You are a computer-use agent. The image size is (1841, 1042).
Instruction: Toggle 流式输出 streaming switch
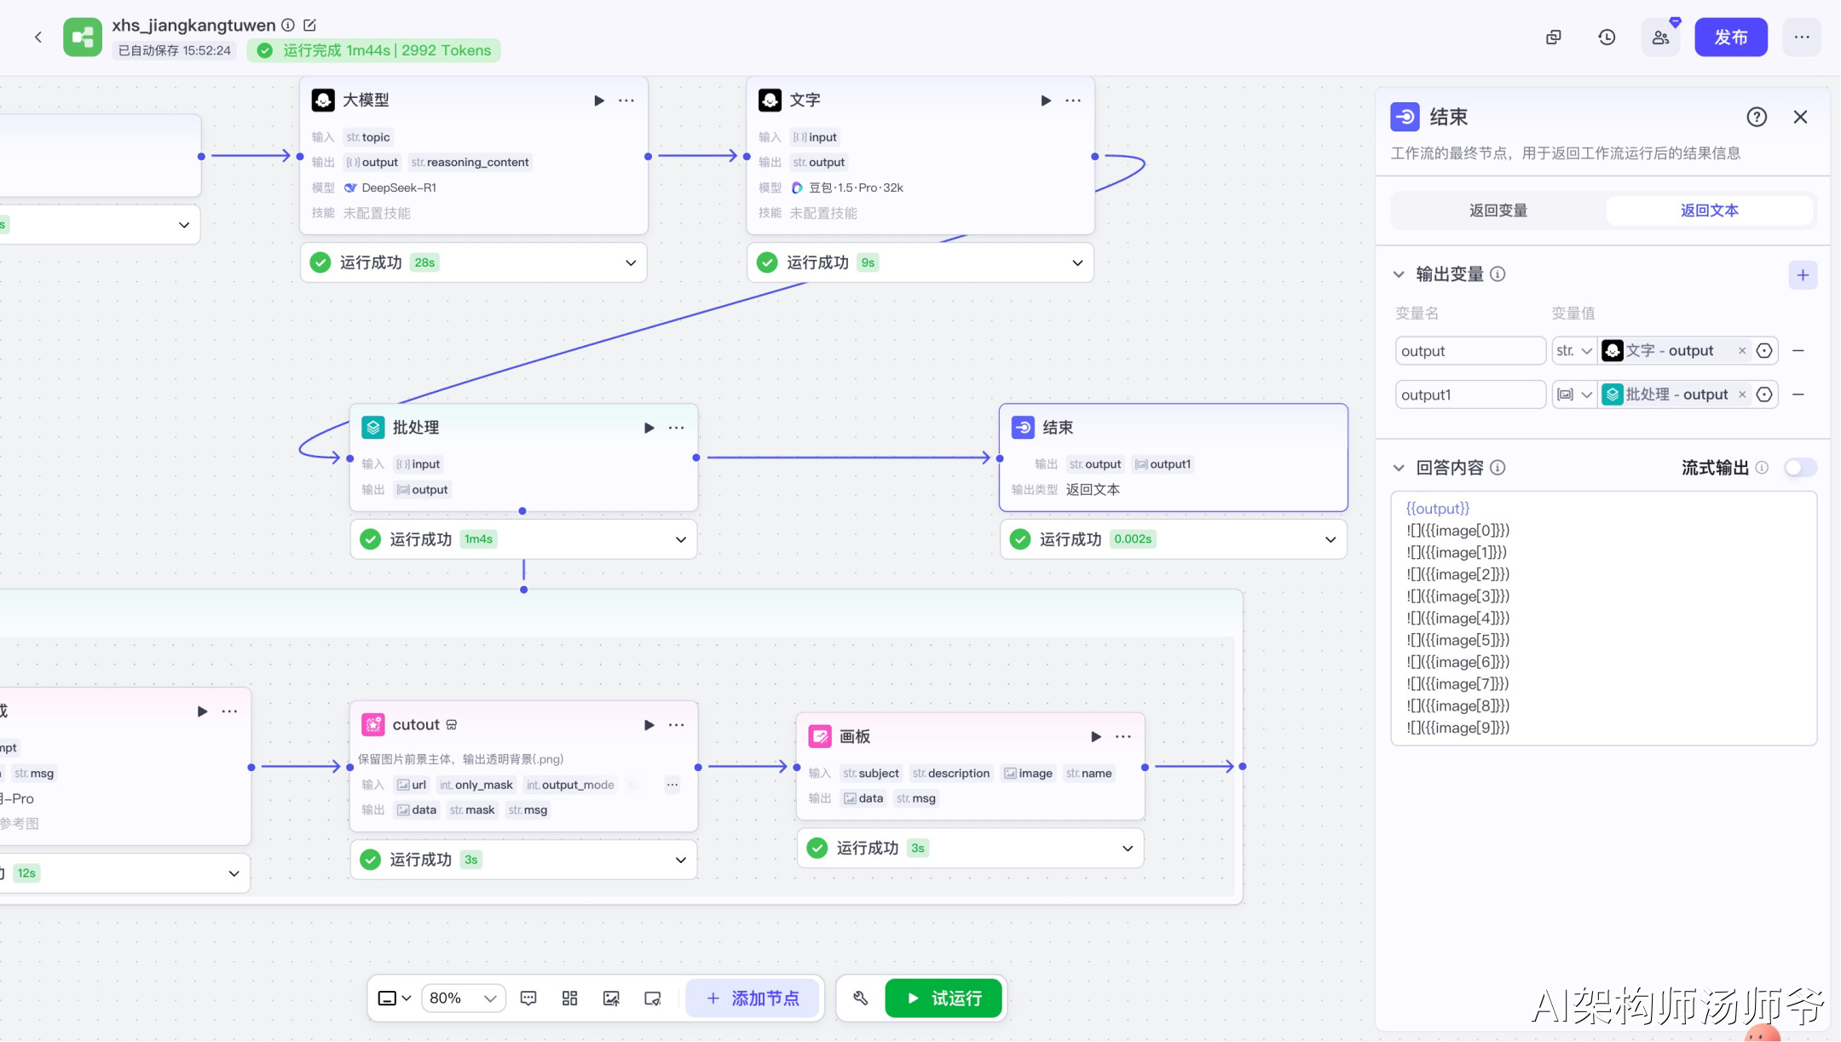1800,467
